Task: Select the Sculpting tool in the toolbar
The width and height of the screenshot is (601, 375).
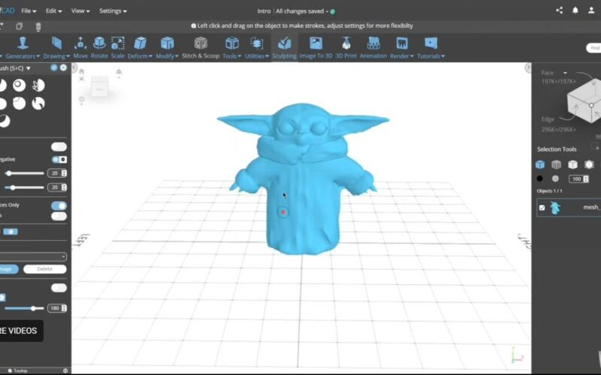Action: pos(284,47)
